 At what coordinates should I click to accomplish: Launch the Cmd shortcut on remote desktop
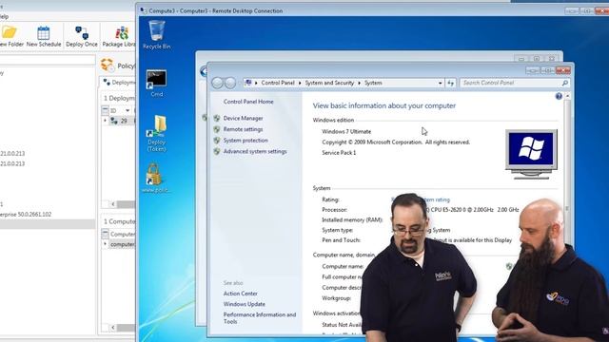pos(156,83)
